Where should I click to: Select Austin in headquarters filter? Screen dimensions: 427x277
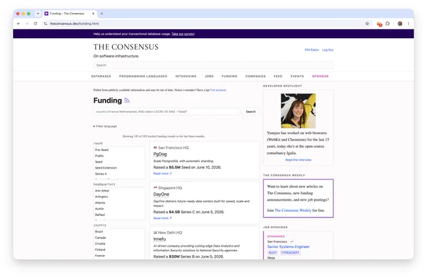pos(99,209)
